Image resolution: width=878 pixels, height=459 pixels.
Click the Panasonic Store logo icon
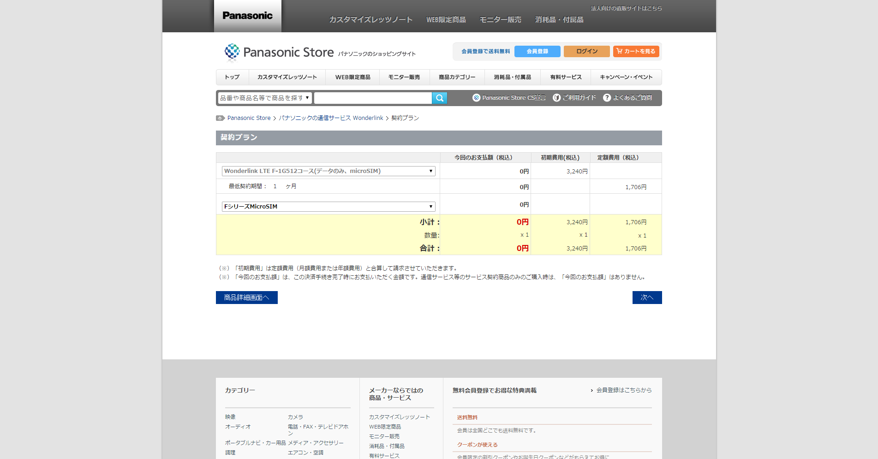[x=232, y=52]
